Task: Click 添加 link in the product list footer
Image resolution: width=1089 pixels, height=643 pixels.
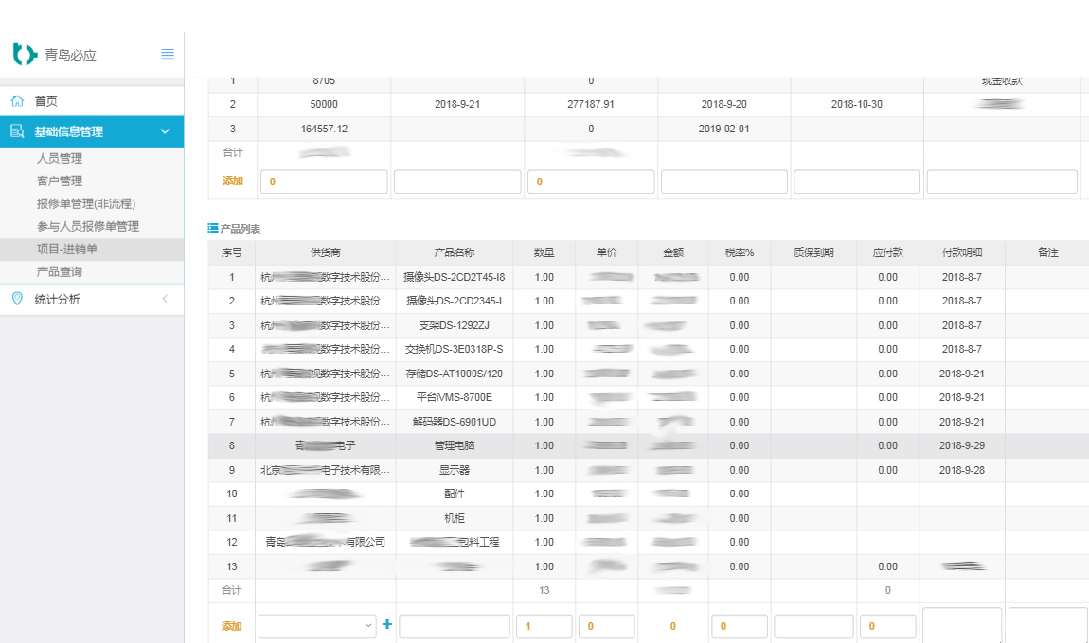Action: point(232,626)
